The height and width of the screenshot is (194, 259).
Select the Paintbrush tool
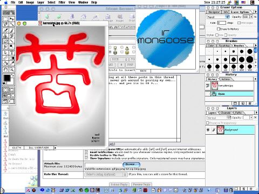click(x=12, y=31)
